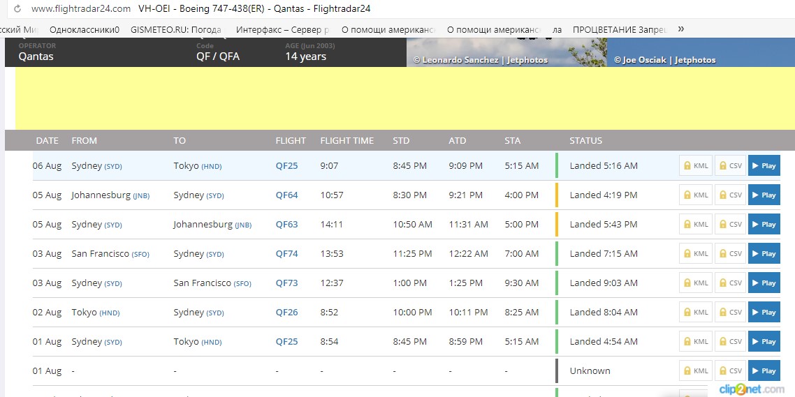Click the yellow banner ad area
The width and height of the screenshot is (795, 397).
pos(405,98)
